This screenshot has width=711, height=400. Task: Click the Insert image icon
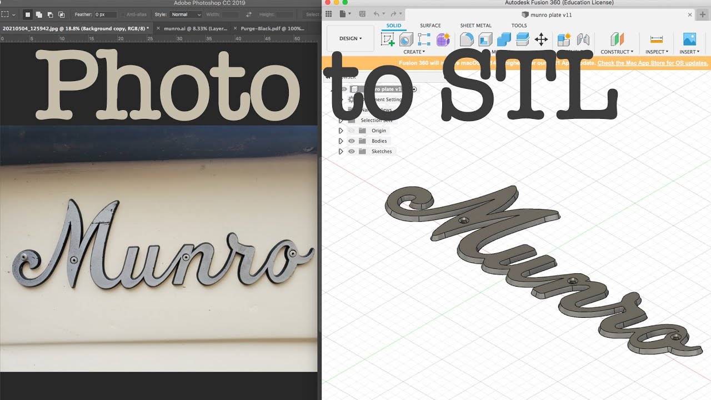point(689,39)
